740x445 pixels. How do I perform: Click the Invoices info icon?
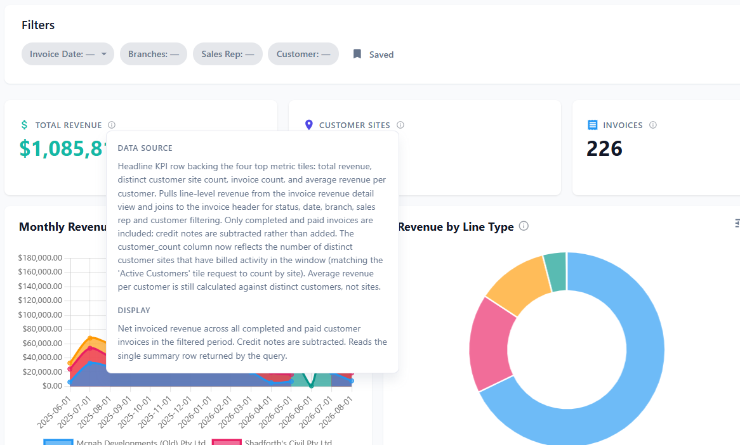pyautogui.click(x=652, y=125)
